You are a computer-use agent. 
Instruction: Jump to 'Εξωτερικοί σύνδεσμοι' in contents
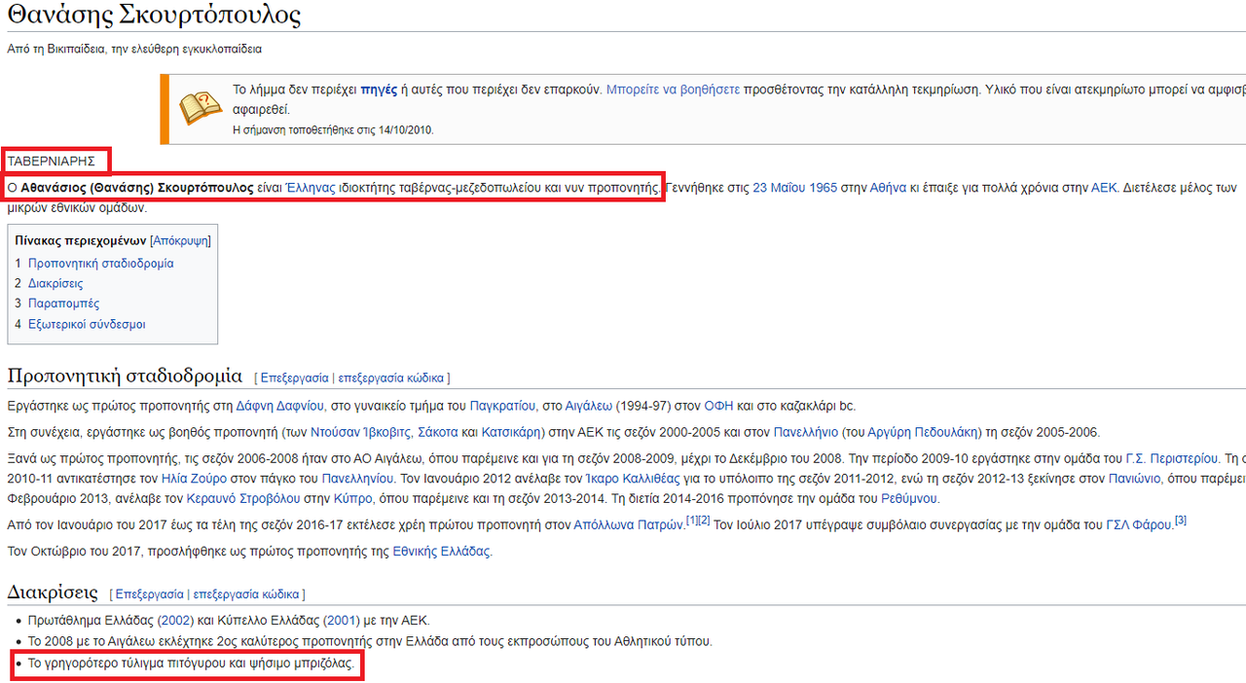(x=87, y=324)
